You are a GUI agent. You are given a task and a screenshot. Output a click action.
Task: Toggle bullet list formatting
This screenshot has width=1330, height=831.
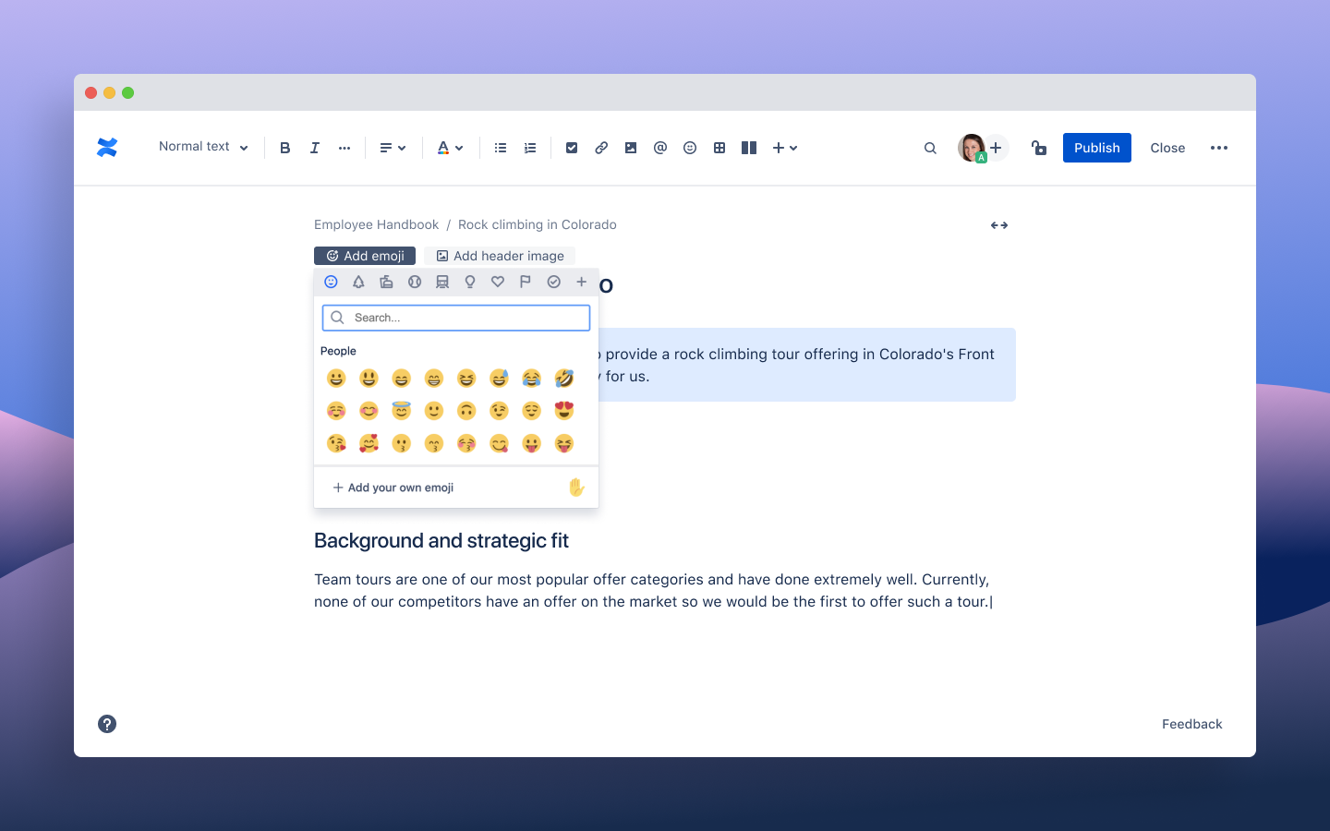pos(501,148)
